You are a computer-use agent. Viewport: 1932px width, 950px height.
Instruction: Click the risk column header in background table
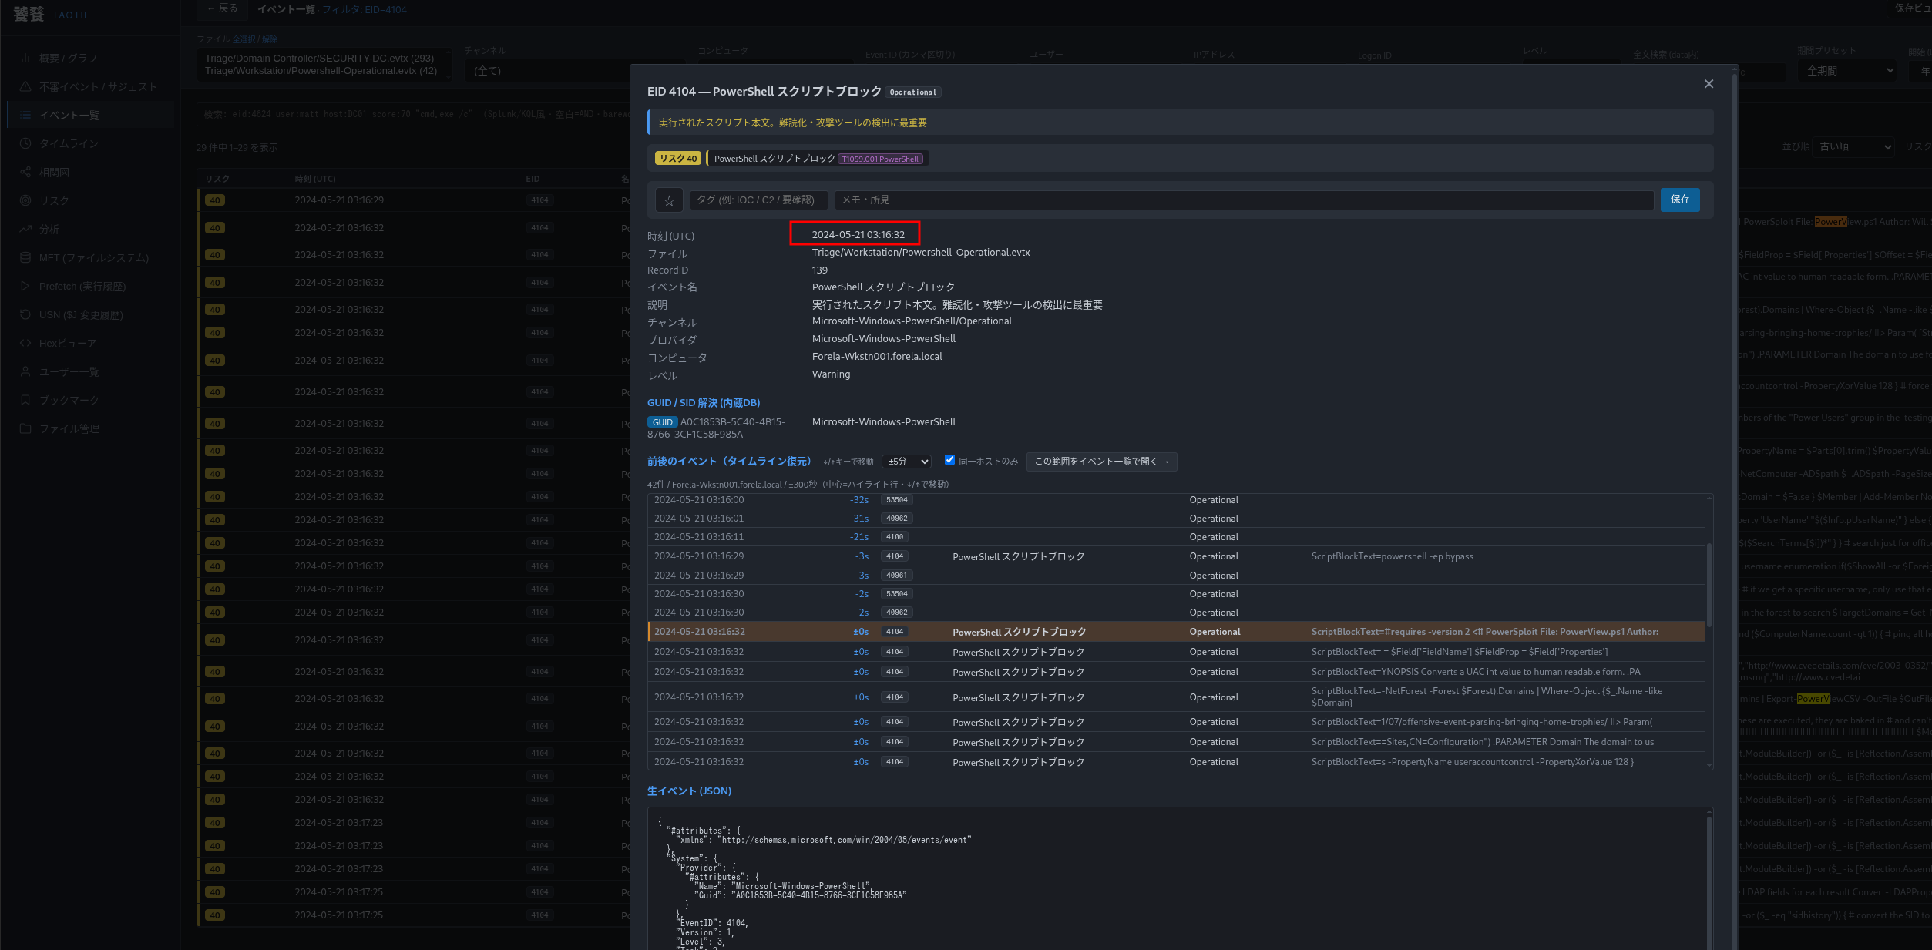point(217,179)
